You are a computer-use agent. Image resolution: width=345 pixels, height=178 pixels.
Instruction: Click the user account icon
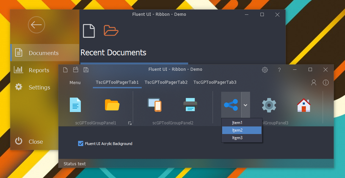coord(314,82)
